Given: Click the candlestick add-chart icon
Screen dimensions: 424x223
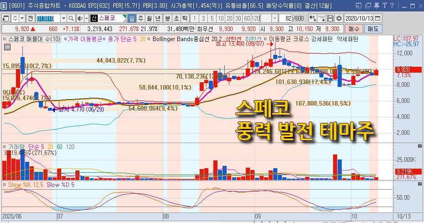Looking at the screenshot, I should pyautogui.click(x=313, y=18).
